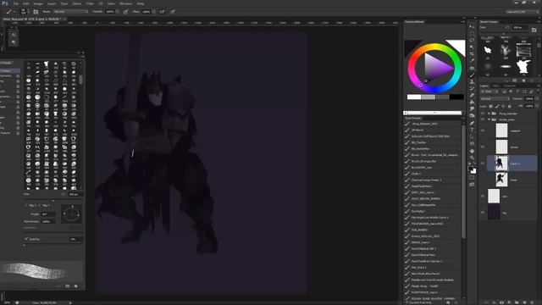Viewport: 542px width, 305px height.
Task: Select the Zoom tool
Action: click(x=472, y=158)
